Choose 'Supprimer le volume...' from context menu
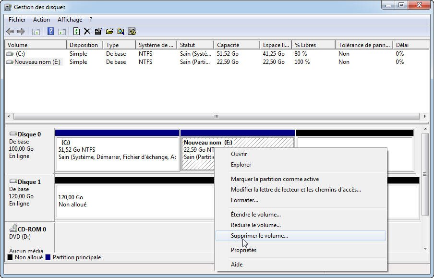This screenshot has height=278, width=434. (x=259, y=236)
